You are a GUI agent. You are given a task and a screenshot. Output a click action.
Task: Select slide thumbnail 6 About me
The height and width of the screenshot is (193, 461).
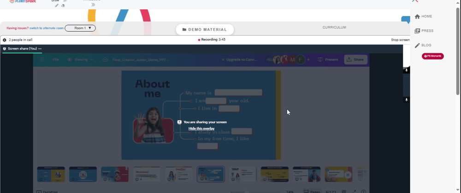click(x=211, y=174)
